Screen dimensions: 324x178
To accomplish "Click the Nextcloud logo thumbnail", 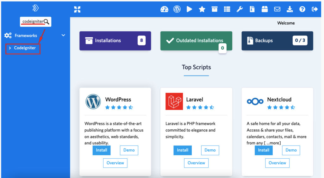I will (255, 101).
